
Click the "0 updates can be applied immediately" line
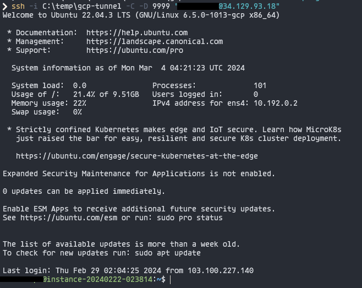tap(84, 191)
